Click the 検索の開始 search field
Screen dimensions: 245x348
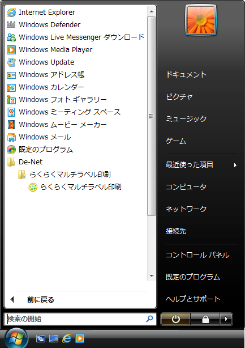(80, 319)
